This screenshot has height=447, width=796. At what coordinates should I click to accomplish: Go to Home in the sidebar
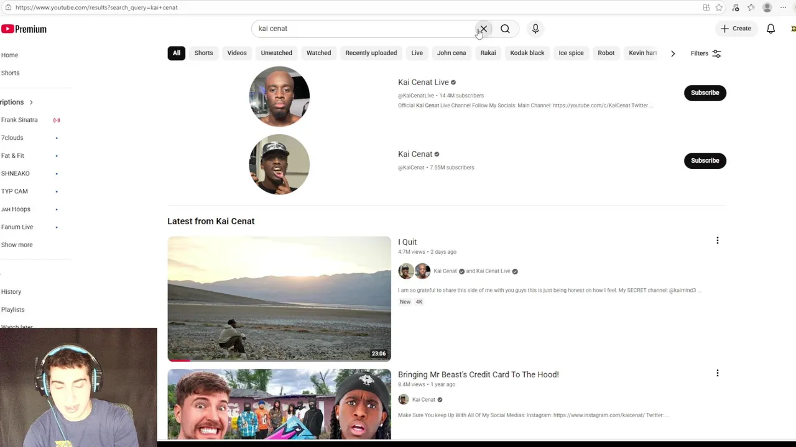(9, 55)
